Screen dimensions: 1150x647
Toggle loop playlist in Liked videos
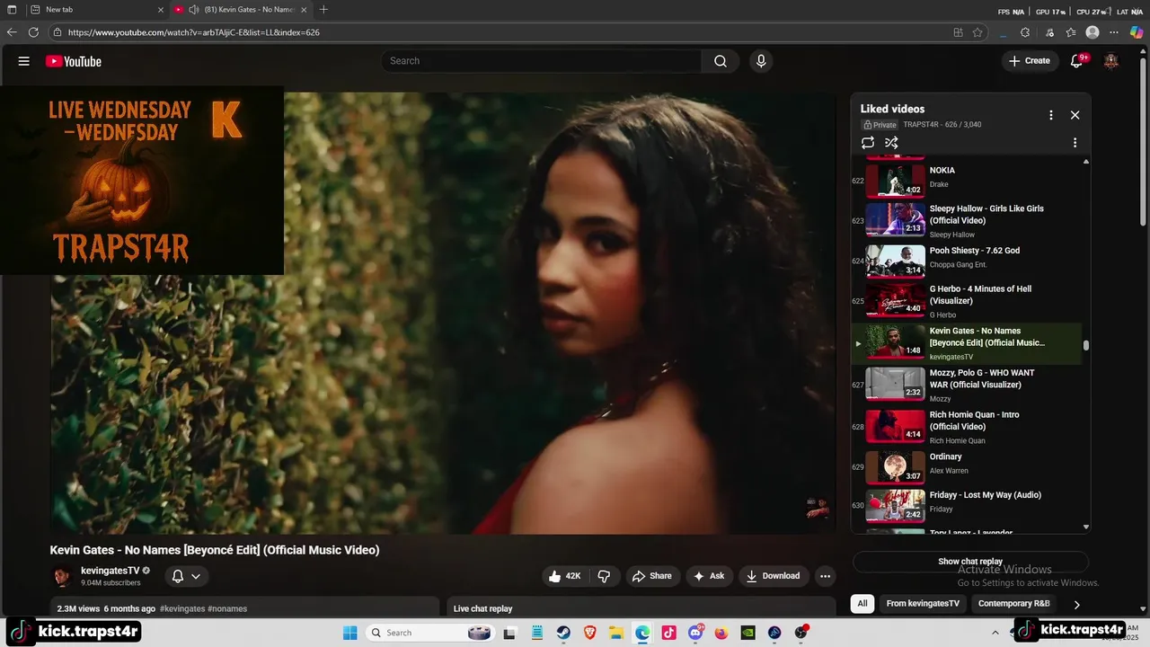pyautogui.click(x=868, y=143)
